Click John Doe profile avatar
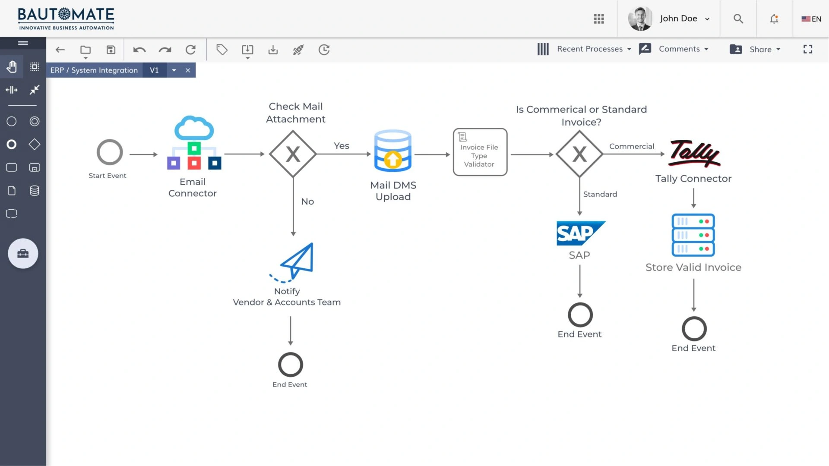Viewport: 829px width, 466px height. pyautogui.click(x=640, y=19)
